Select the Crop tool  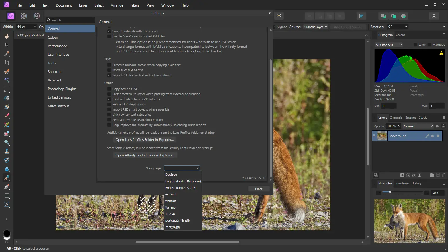pyautogui.click(x=7, y=63)
